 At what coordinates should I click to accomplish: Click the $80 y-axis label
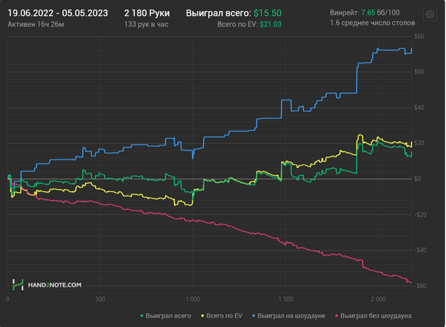click(419, 36)
